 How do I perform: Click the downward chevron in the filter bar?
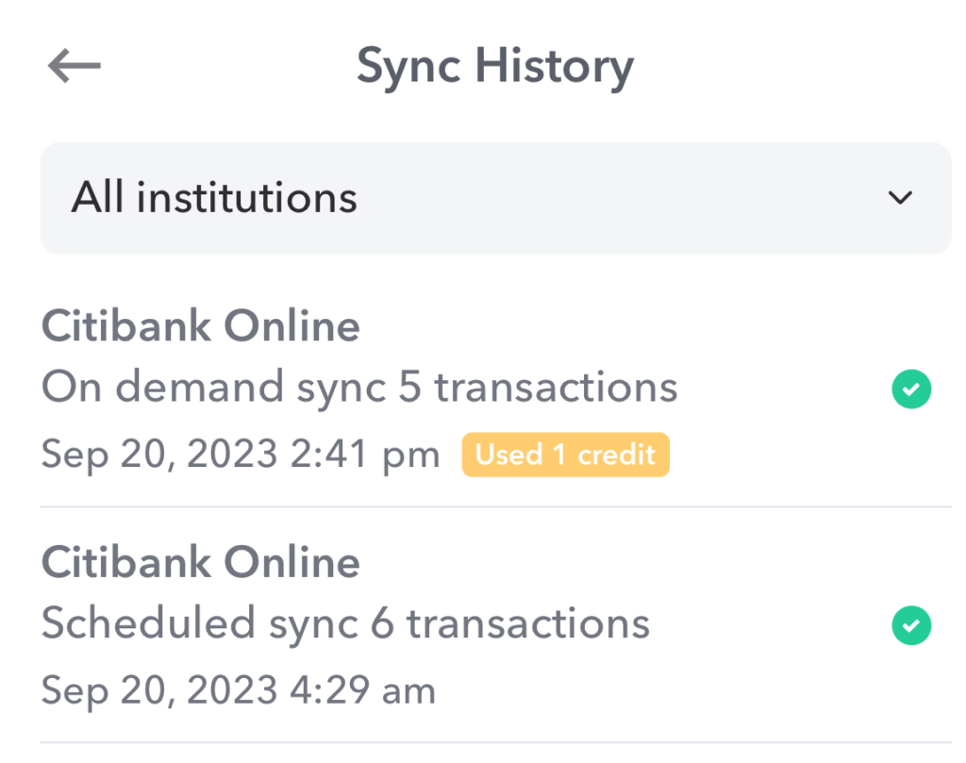[899, 198]
